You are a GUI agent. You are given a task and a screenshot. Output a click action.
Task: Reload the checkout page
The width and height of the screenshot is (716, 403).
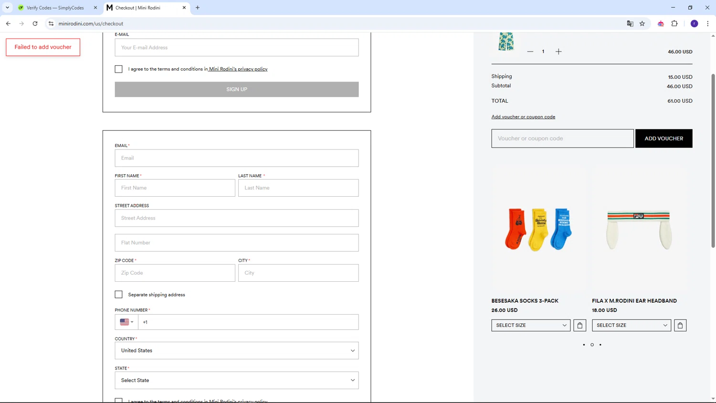[x=35, y=23]
